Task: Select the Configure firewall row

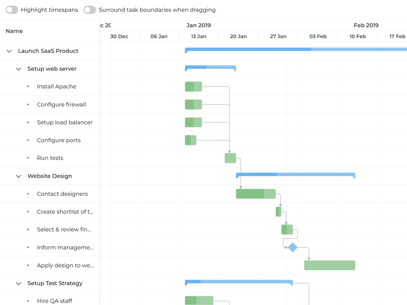Action: pyautogui.click(x=61, y=104)
